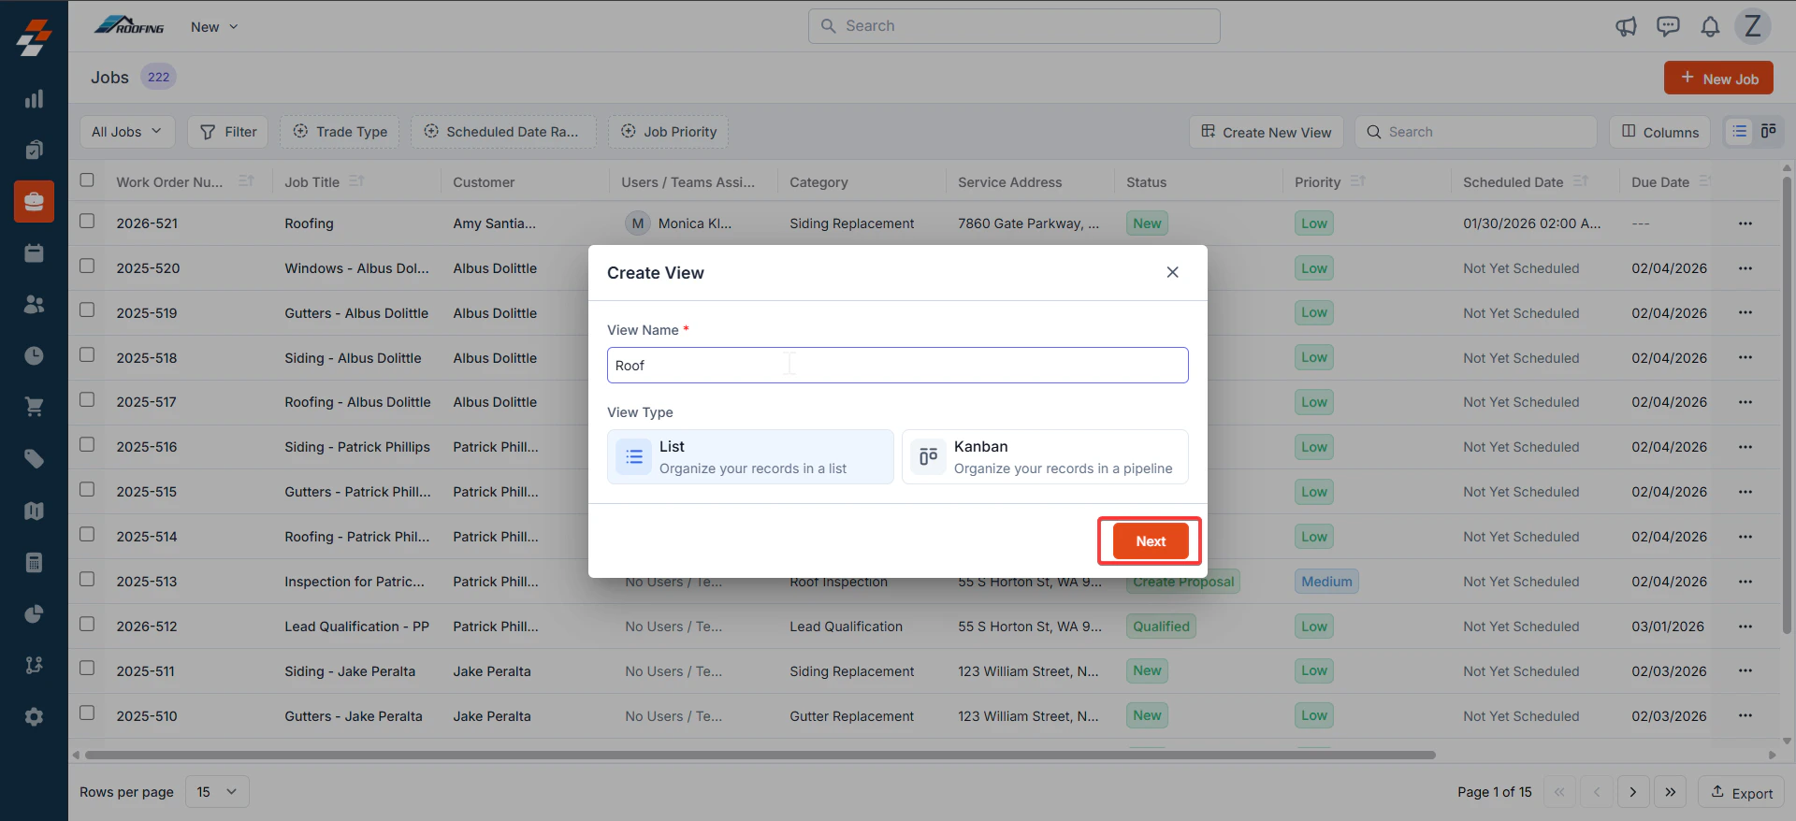
Task: Open row actions menu for job 2026-521
Action: pos(1745,223)
